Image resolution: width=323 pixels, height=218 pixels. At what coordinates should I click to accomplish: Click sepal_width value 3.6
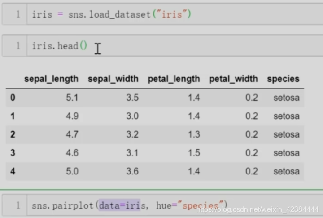click(x=132, y=171)
